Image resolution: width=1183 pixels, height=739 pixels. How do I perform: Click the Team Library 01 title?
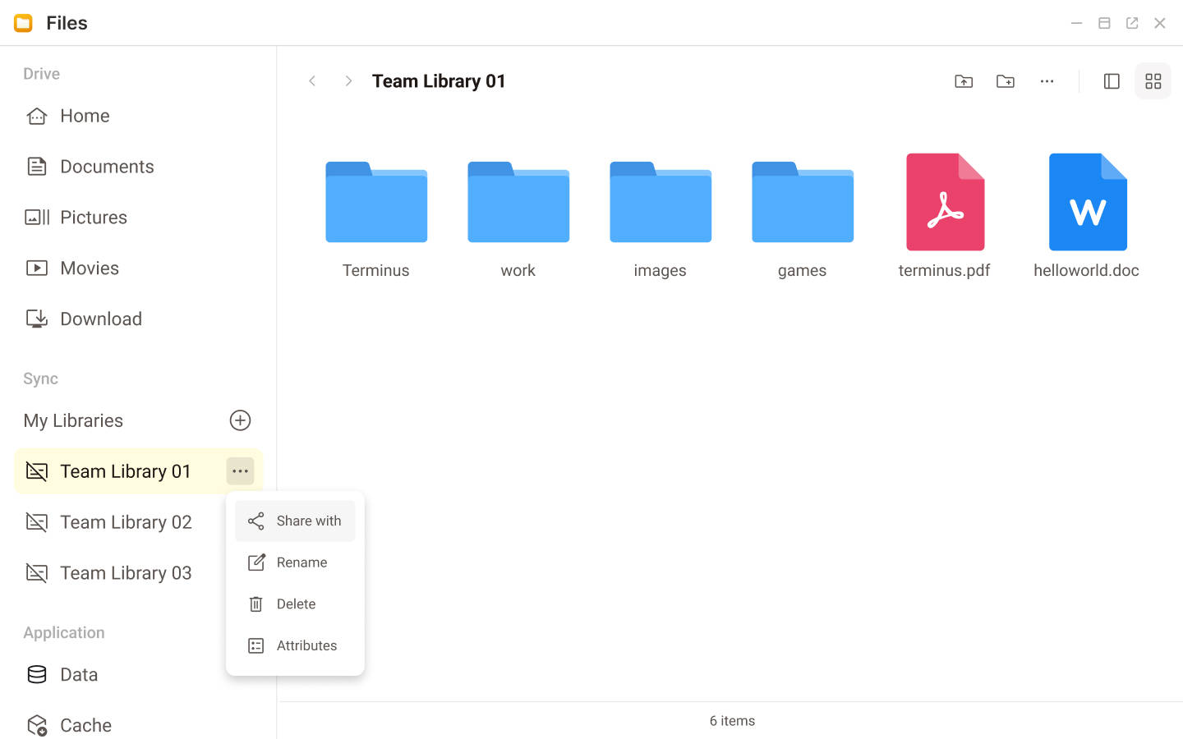click(439, 81)
